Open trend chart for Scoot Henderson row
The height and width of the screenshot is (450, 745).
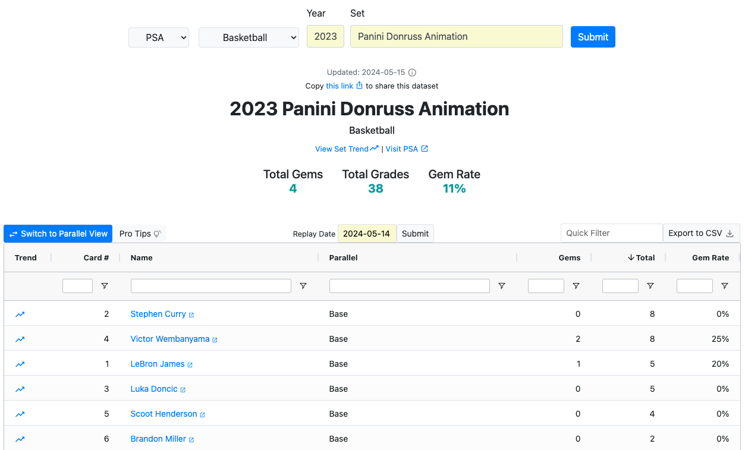20,414
